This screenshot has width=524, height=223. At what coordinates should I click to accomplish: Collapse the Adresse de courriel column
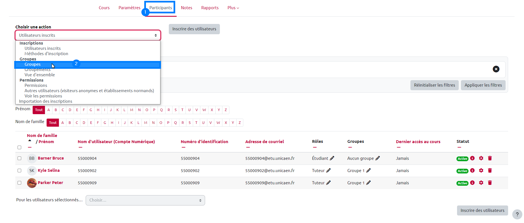coord(248,147)
